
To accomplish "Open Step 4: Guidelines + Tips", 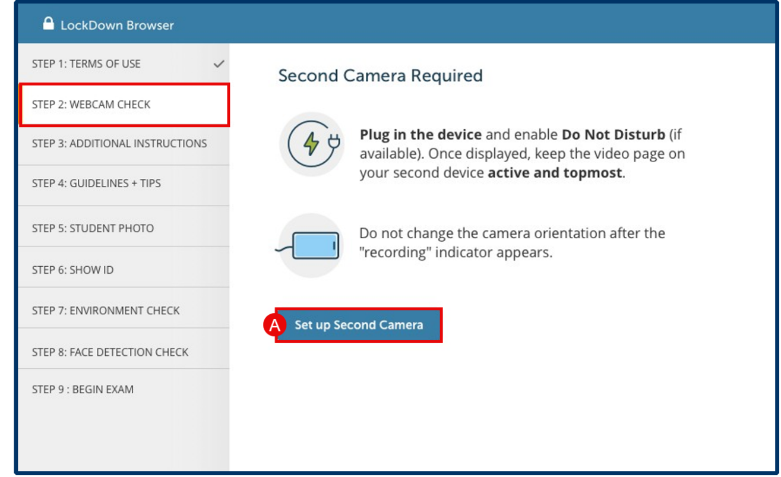I will pos(124,185).
